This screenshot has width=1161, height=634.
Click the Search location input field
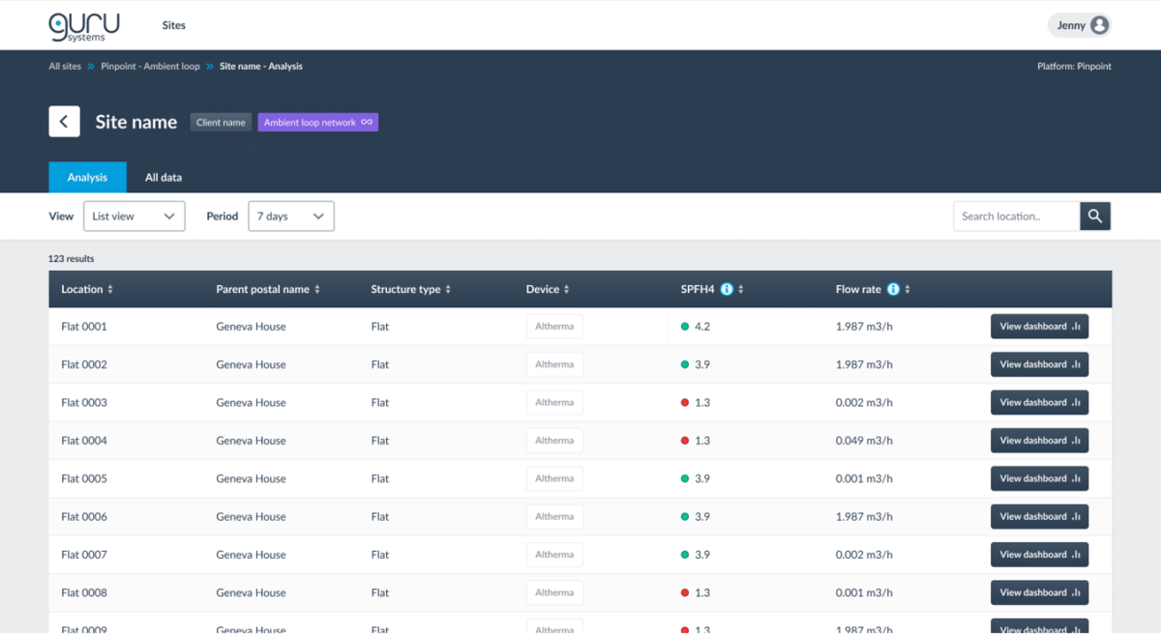(x=1017, y=216)
